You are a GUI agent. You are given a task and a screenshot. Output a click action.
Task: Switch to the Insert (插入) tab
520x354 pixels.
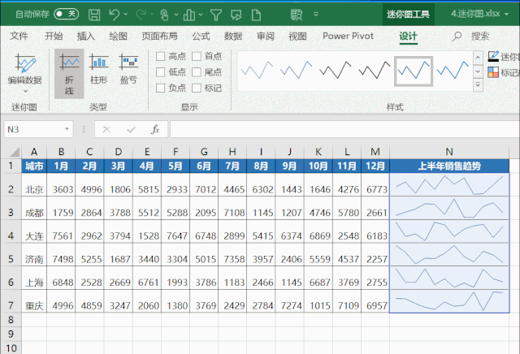pyautogui.click(x=86, y=36)
